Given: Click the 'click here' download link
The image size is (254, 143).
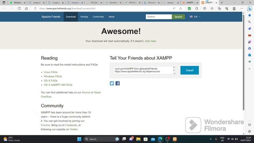Looking at the screenshot, I should (x=150, y=41).
